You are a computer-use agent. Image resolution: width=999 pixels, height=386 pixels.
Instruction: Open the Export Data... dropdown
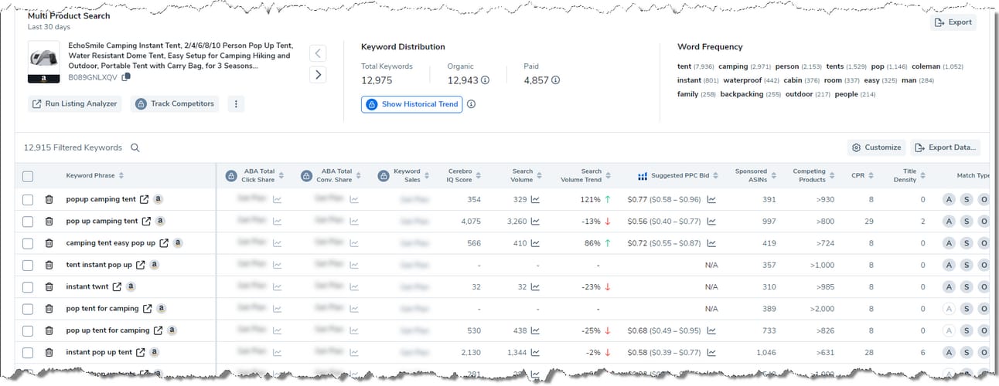(944, 147)
